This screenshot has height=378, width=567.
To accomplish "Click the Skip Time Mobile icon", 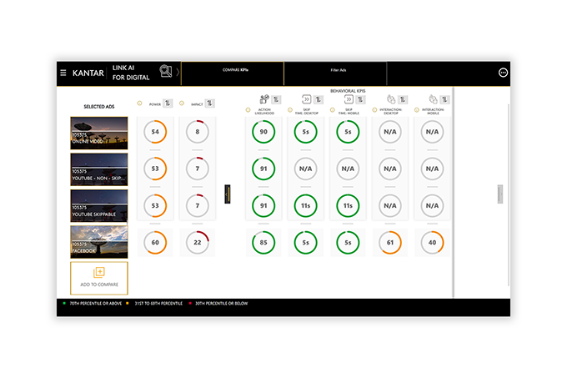I will tap(349, 99).
